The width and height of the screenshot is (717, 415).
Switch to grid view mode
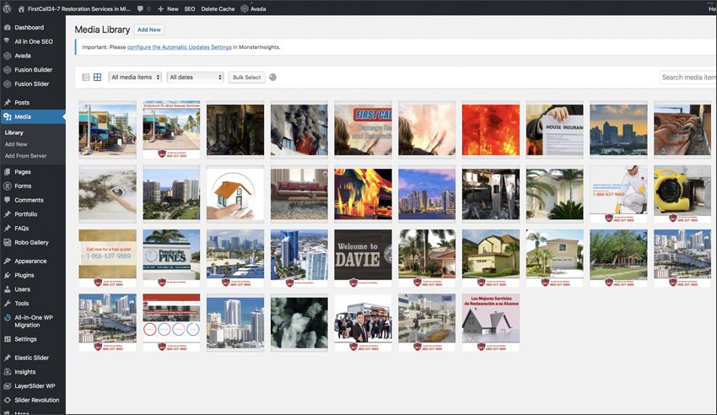click(x=97, y=78)
